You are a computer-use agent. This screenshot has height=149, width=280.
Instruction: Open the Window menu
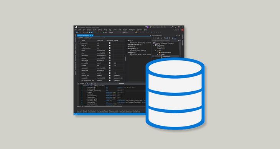(x=140, y=30)
